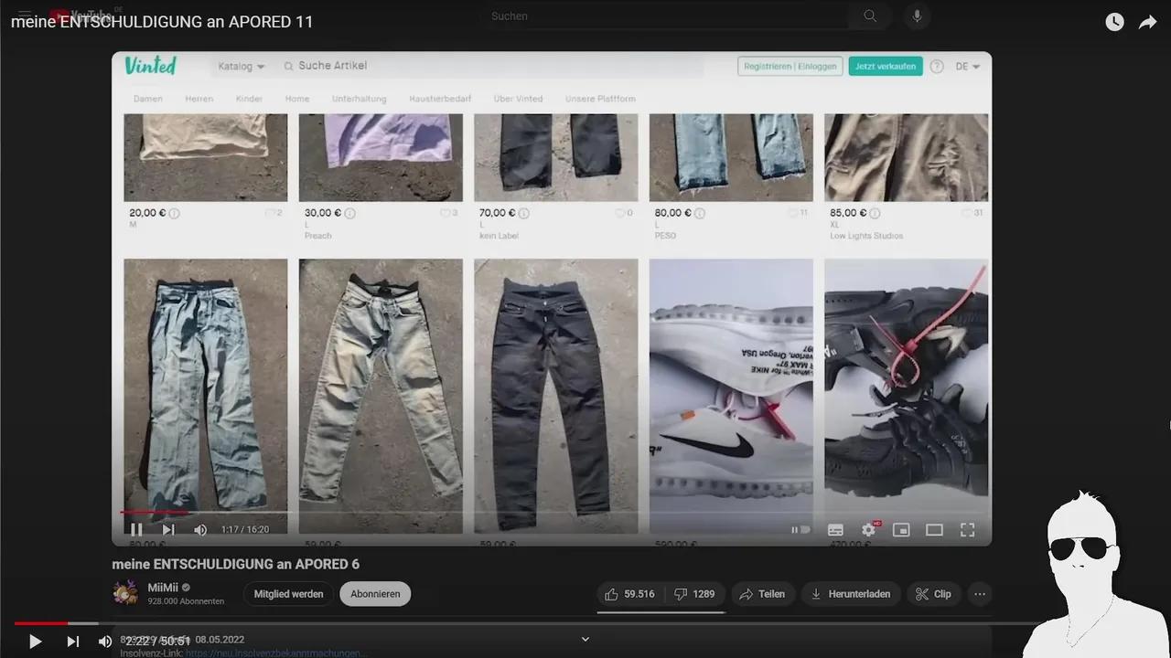The image size is (1171, 658).
Task: Select the Kinder tab
Action: pos(249,99)
